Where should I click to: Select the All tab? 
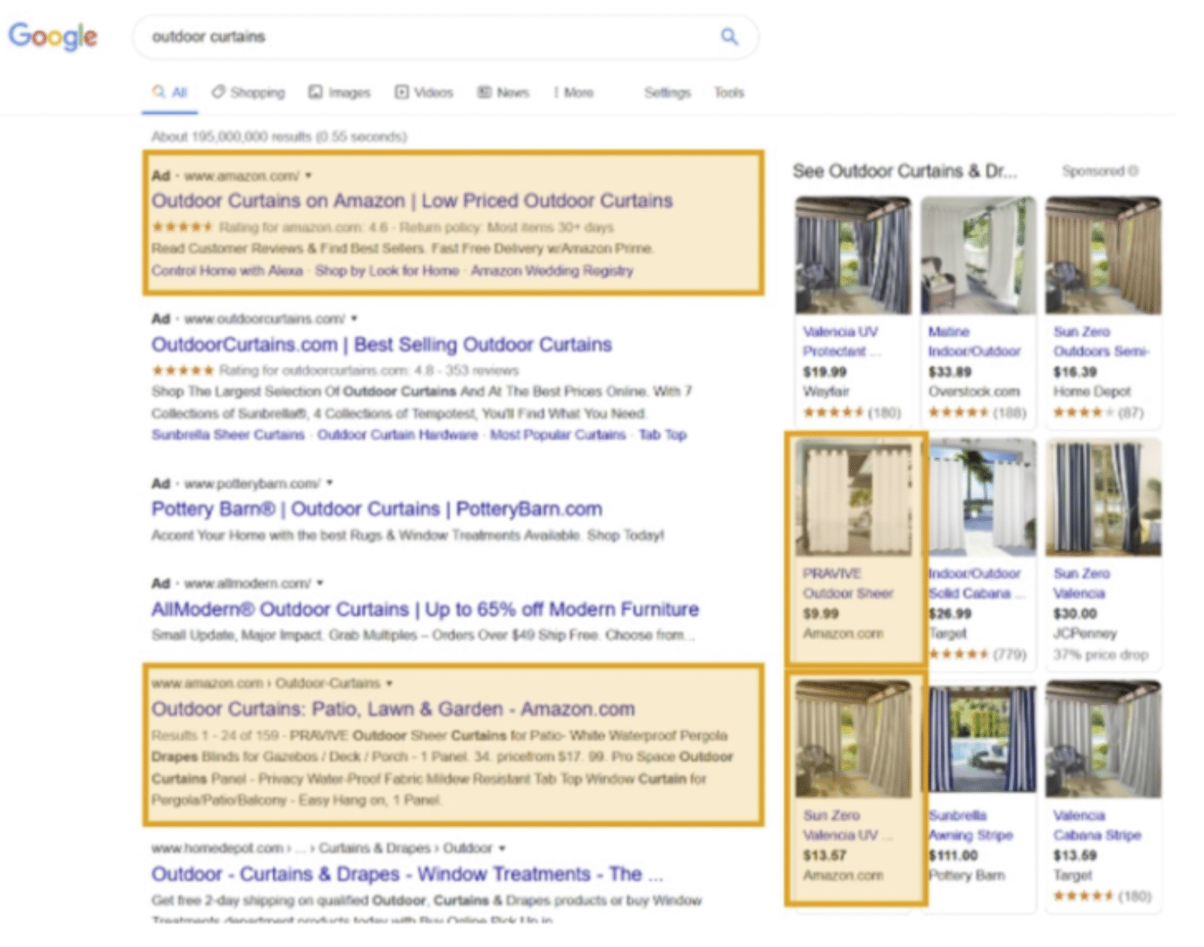pos(170,93)
